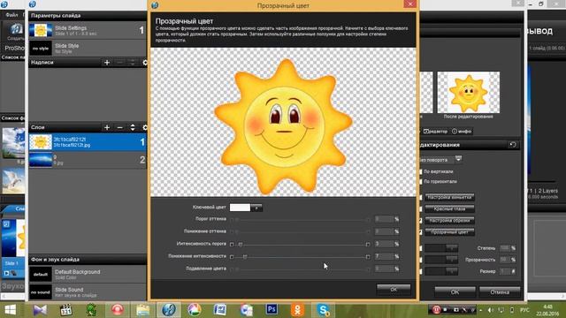The width and height of the screenshot is (566, 318).
Task: Toggle the crop checkbox
Action: 421,220
